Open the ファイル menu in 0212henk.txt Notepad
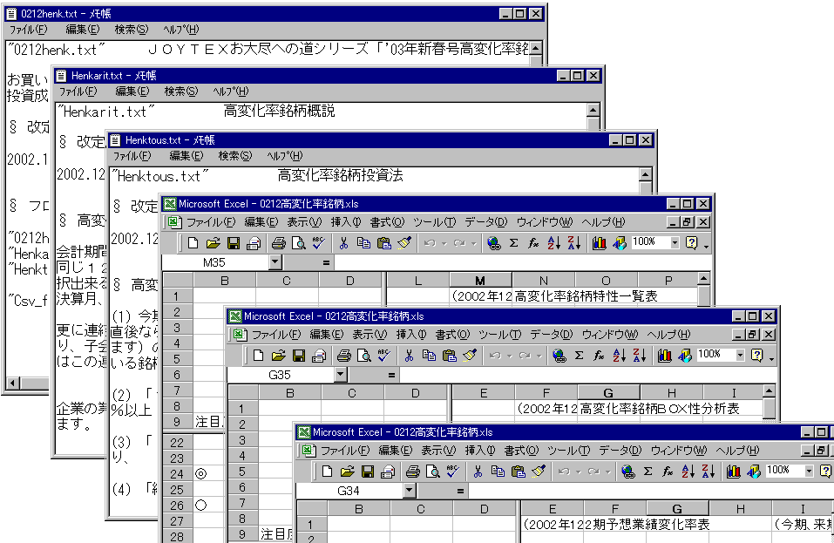 click(x=28, y=30)
